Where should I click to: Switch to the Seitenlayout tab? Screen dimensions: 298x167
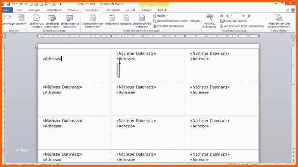pos(54,10)
